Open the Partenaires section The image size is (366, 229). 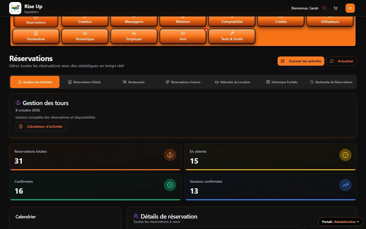click(36, 36)
